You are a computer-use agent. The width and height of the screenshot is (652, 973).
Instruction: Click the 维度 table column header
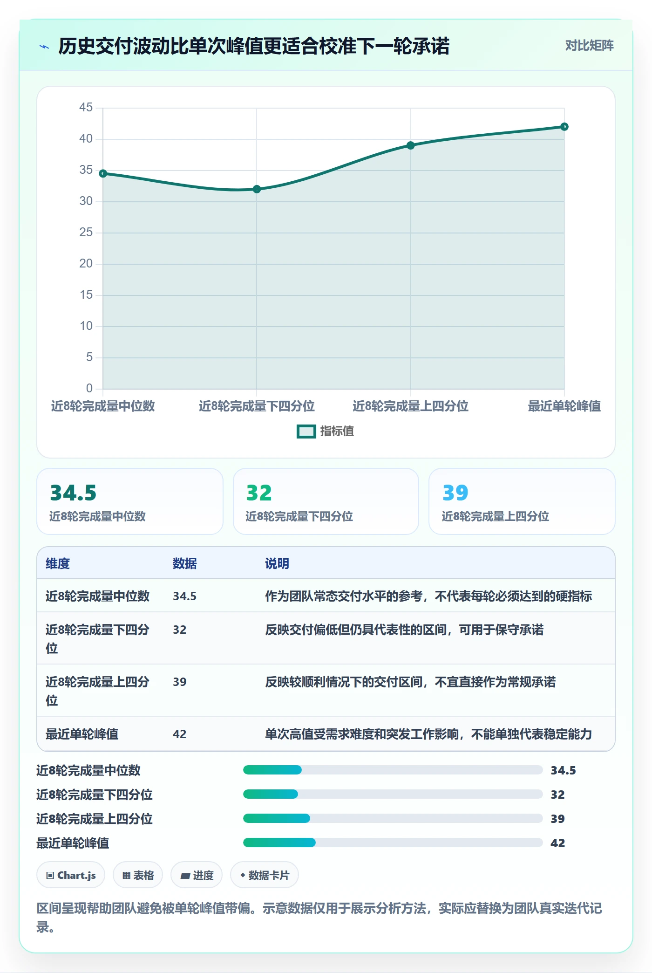tap(58, 563)
